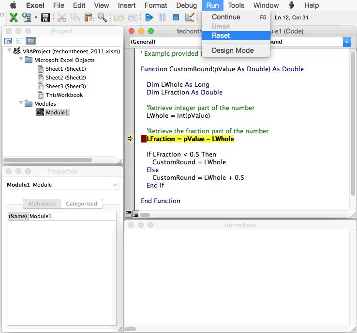This screenshot has height=333, width=357.
Task: Click the View Object icon in Project
Action: (x=19, y=41)
